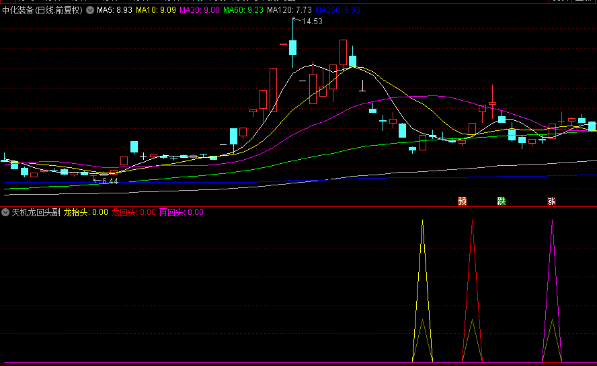Click the magenta 再回头 indicator label
597x366 pixels.
click(x=180, y=212)
